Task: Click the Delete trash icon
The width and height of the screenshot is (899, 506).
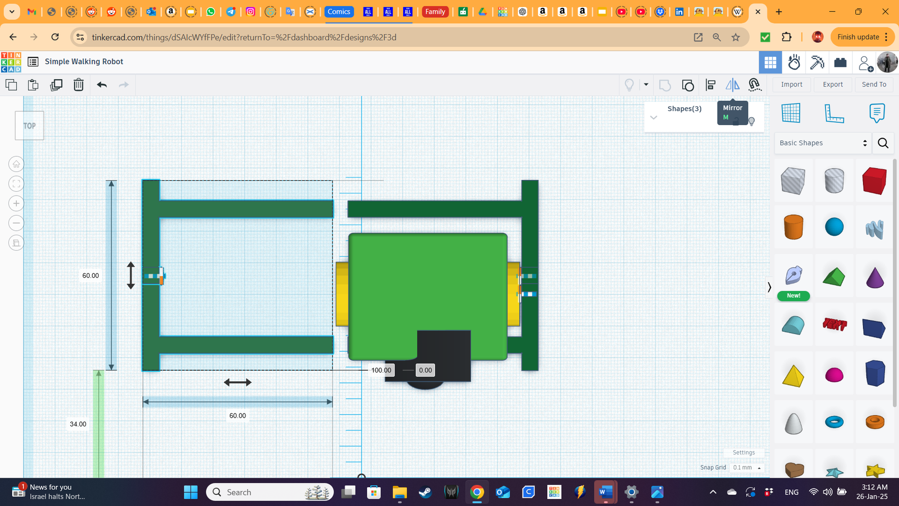Action: [79, 84]
